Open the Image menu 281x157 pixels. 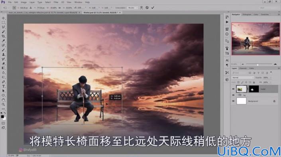click(x=24, y=2)
